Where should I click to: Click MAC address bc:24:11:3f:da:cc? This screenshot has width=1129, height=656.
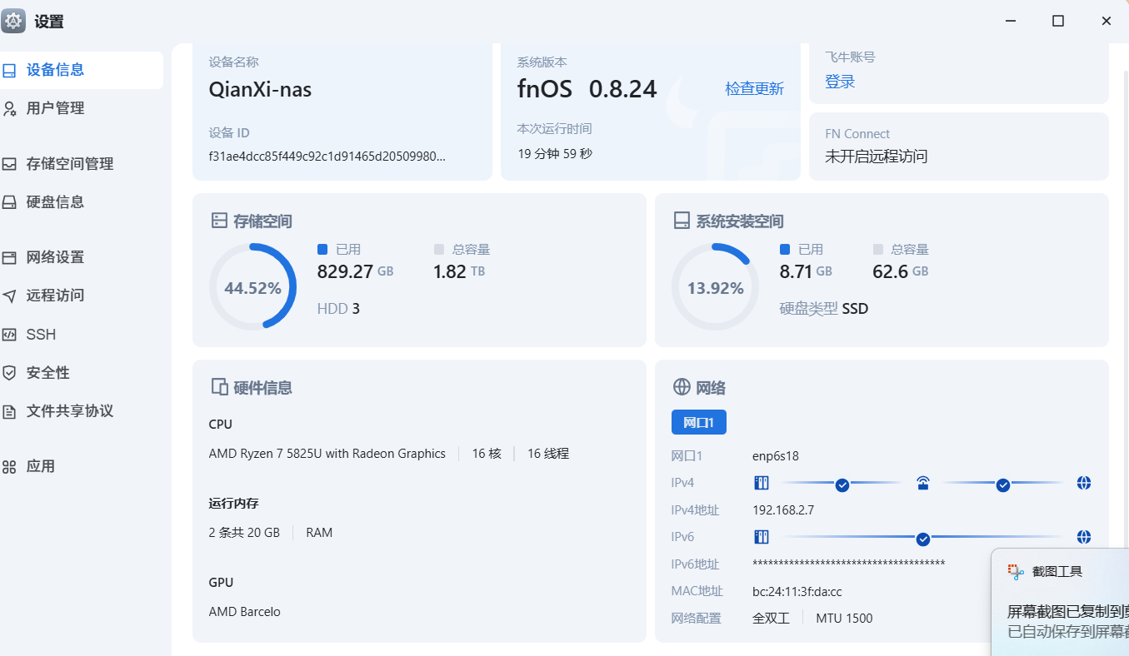click(x=797, y=592)
